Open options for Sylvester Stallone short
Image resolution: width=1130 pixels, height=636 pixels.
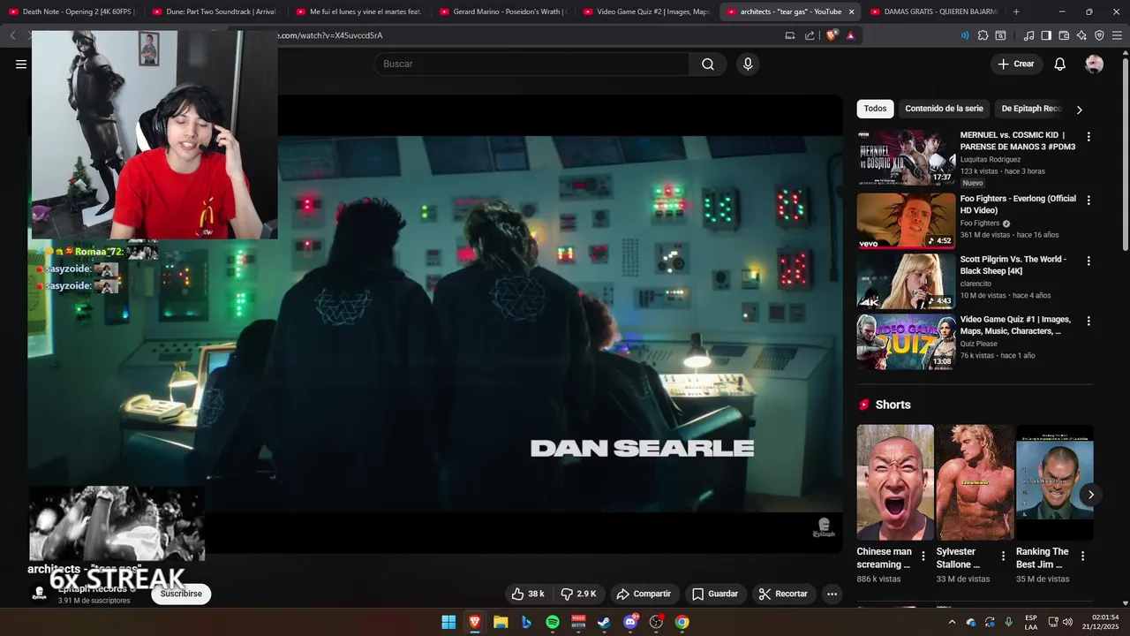click(x=1003, y=556)
